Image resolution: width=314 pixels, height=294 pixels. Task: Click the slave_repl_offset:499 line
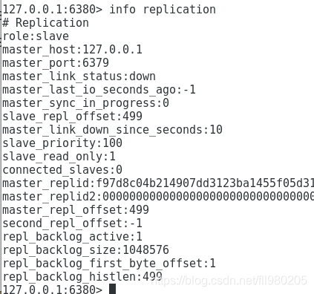coord(72,117)
